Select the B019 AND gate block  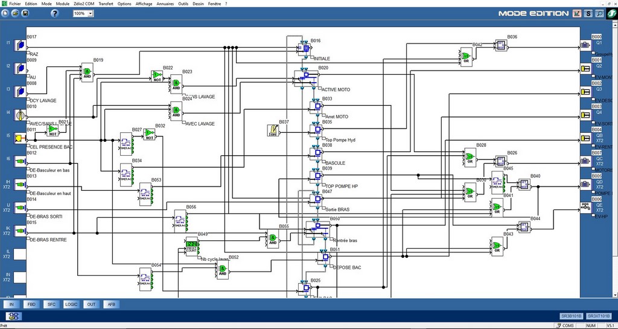click(87, 72)
